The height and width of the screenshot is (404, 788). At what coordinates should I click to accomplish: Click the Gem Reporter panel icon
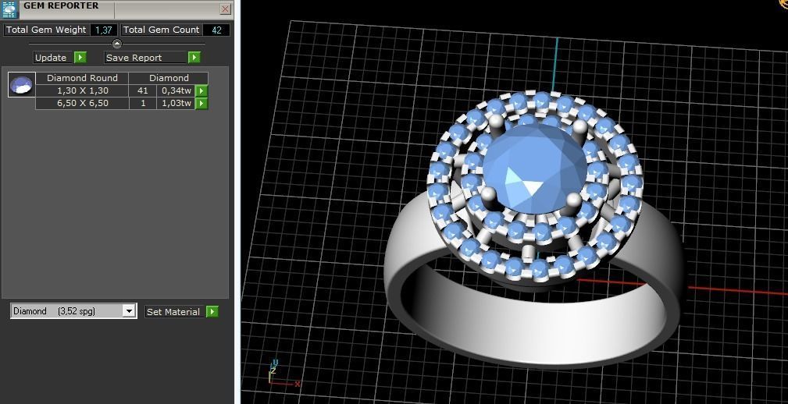(x=10, y=9)
